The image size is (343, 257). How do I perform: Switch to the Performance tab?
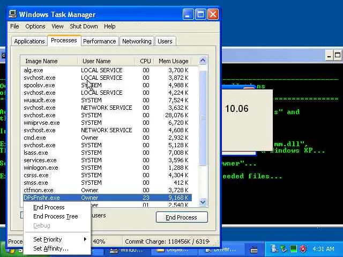click(x=100, y=41)
